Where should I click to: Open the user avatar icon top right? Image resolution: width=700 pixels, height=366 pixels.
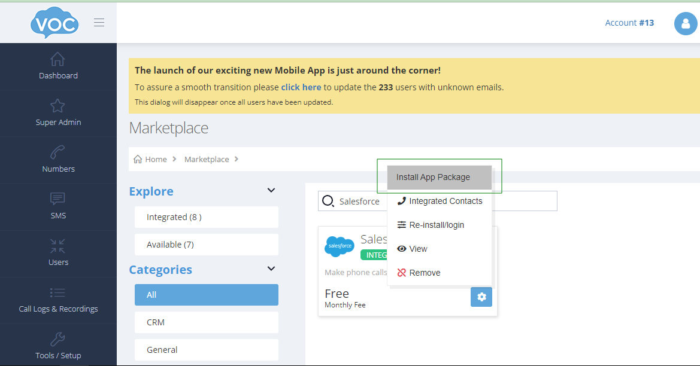click(685, 23)
